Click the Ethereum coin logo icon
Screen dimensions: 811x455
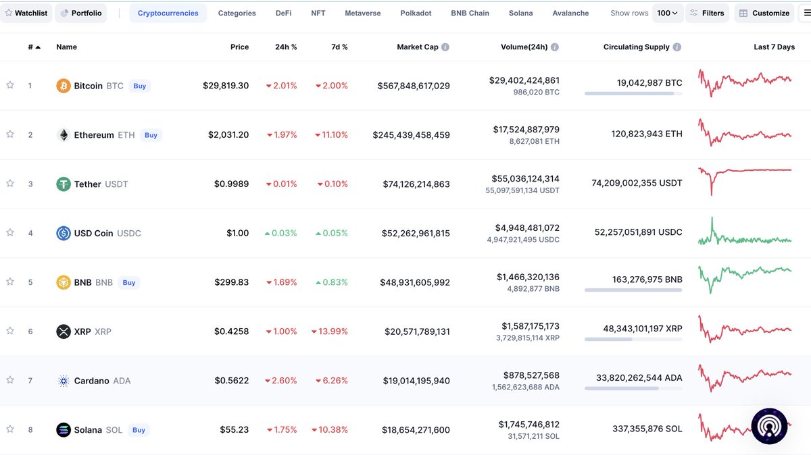tap(64, 135)
